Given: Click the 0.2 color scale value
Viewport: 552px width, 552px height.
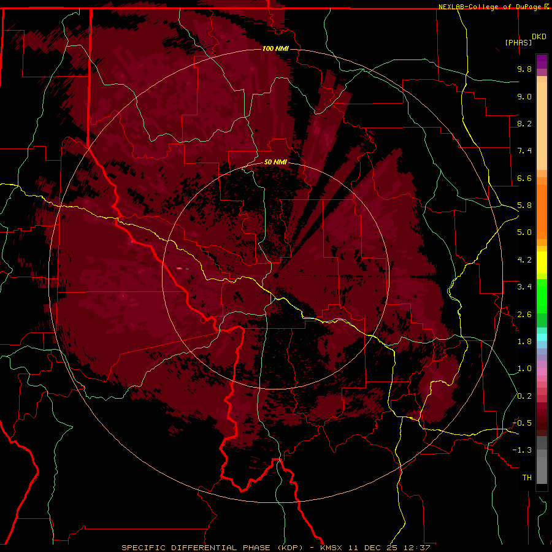Looking at the screenshot, I should [524, 396].
